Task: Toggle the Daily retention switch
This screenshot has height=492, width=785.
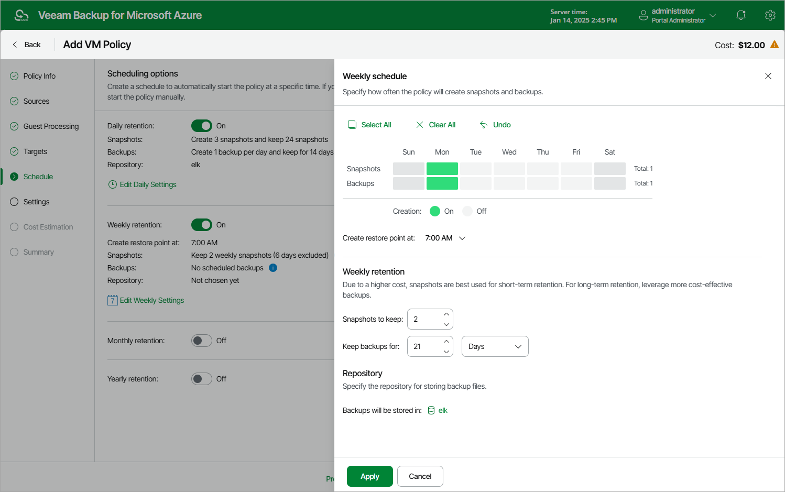Action: coord(202,126)
